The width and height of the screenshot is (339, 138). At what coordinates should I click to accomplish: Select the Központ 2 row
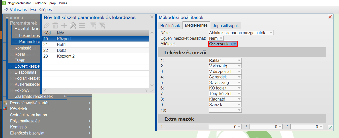pos(96,56)
